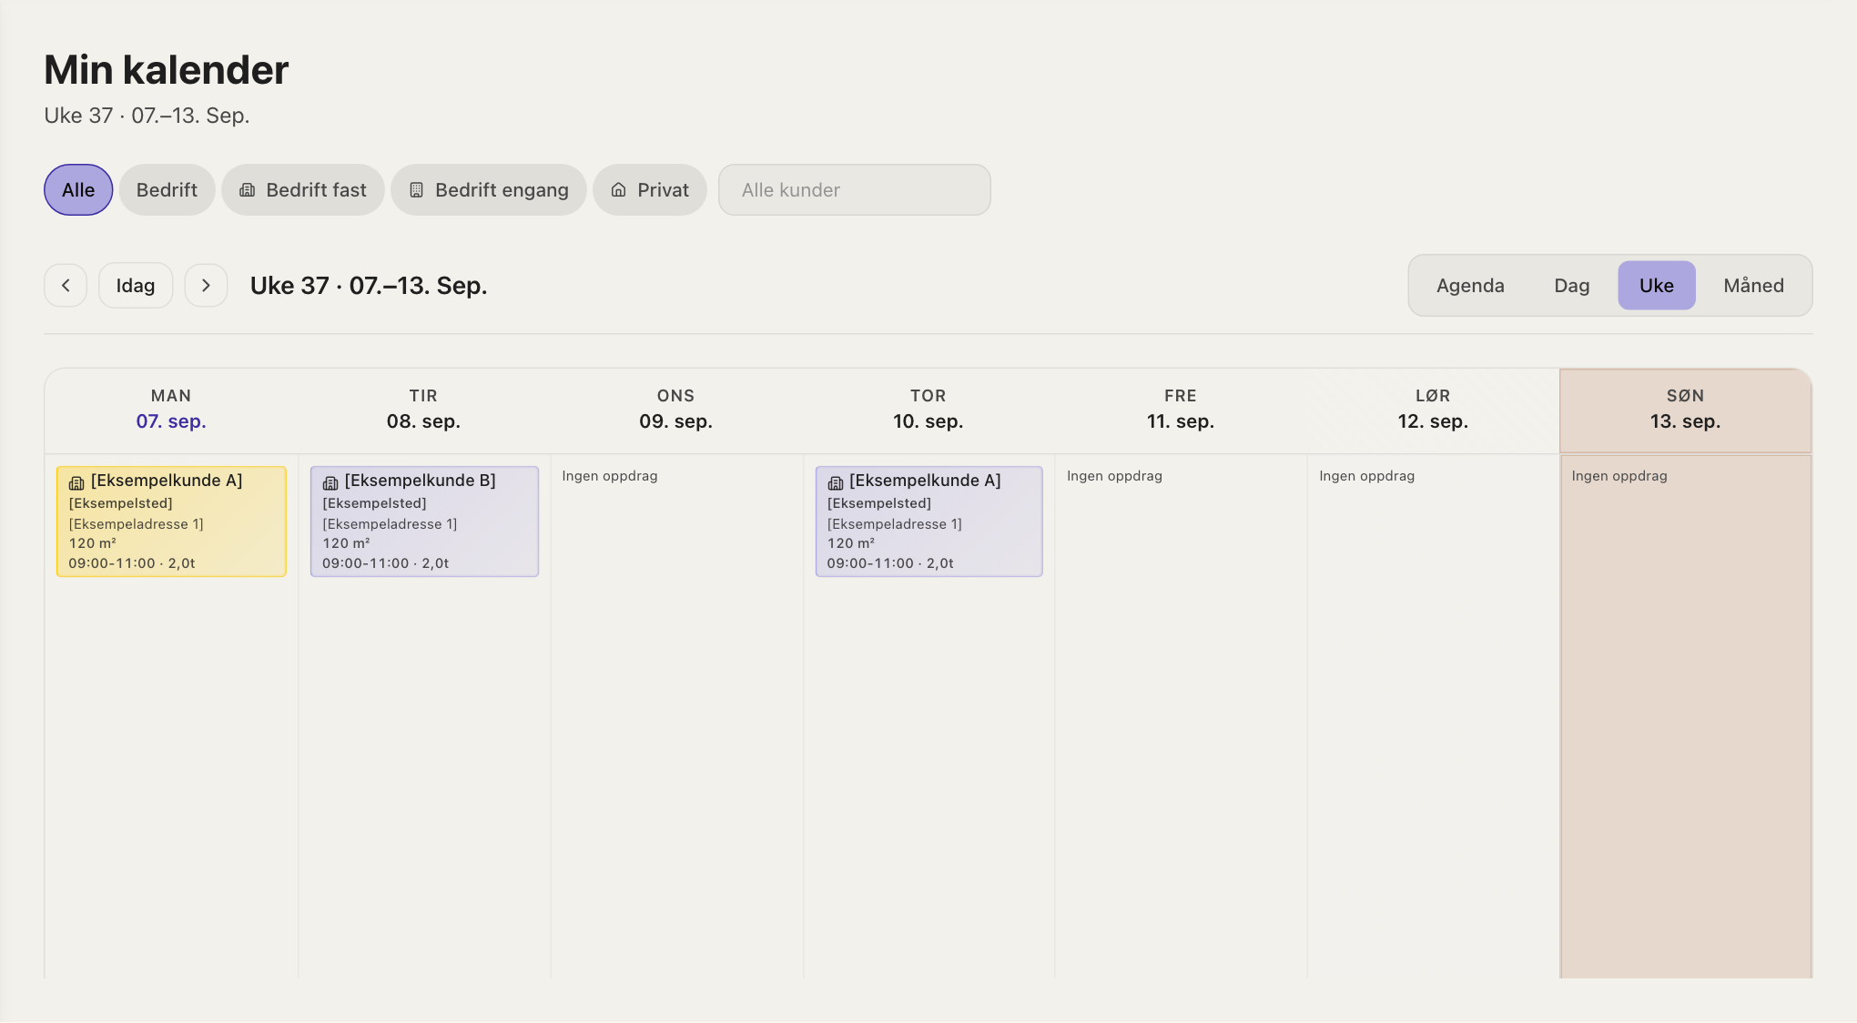
Task: Click 'Ingen oppdrag' under Friday
Action: [x=1114, y=476]
